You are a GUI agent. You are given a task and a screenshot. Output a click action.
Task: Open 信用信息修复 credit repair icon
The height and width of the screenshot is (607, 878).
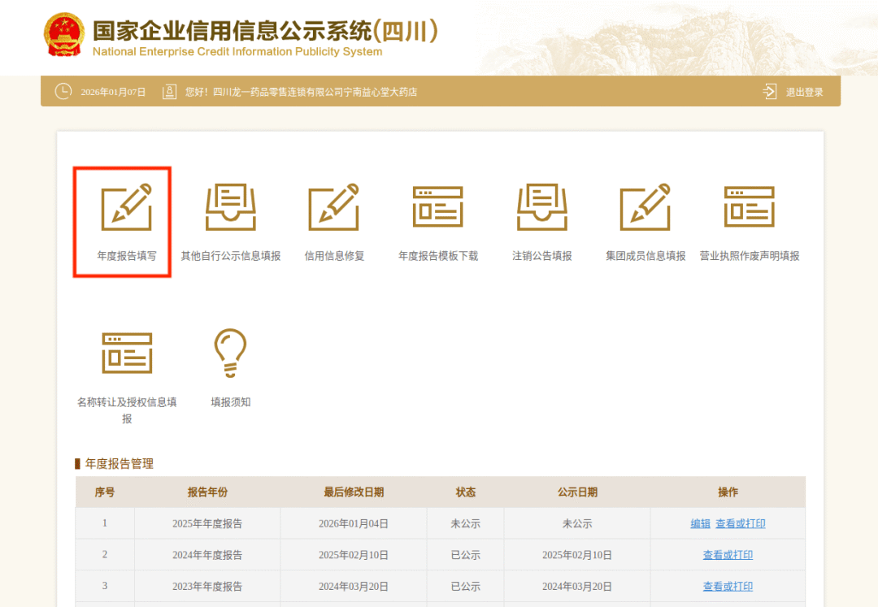[x=333, y=221]
